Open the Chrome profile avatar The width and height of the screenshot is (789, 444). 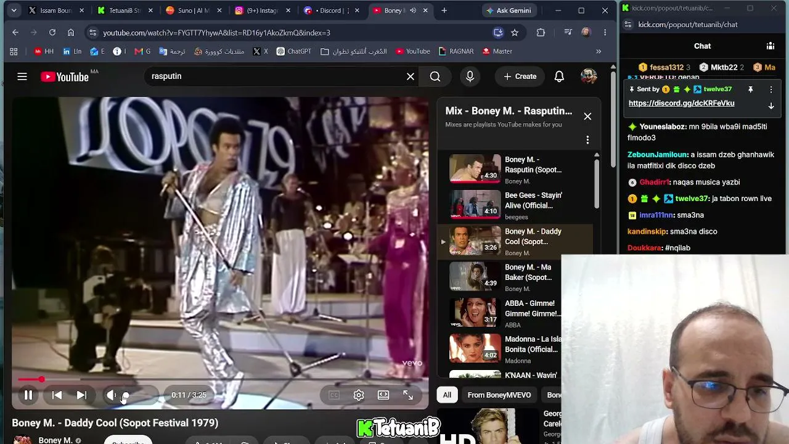pyautogui.click(x=586, y=33)
